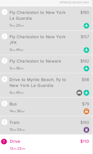Select the number 1 route badge

click(x=4, y=12)
